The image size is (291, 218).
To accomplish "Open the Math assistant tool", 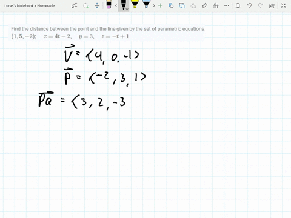I will 216,5.
